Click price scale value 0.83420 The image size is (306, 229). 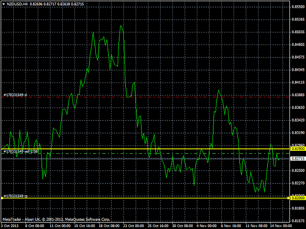(298, 120)
